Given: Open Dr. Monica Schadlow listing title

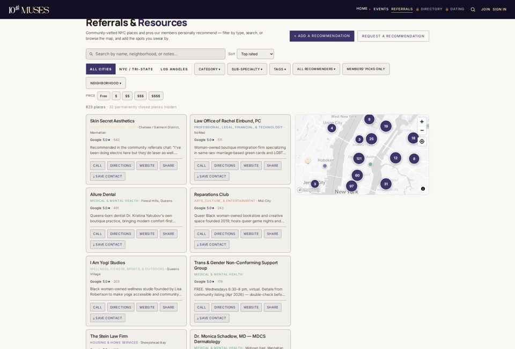Looking at the screenshot, I should click(x=230, y=339).
